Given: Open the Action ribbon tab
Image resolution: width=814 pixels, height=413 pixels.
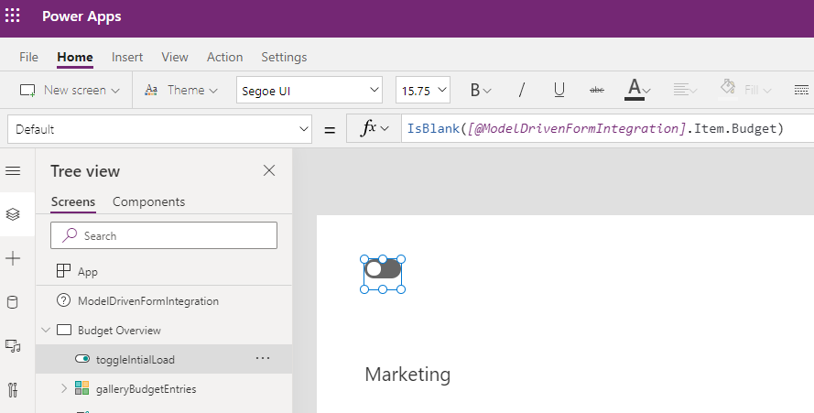Looking at the screenshot, I should click(224, 57).
